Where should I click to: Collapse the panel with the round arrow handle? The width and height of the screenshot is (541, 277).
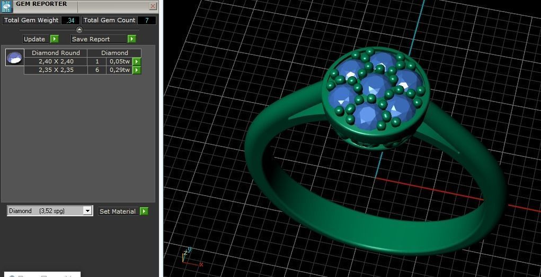79,30
